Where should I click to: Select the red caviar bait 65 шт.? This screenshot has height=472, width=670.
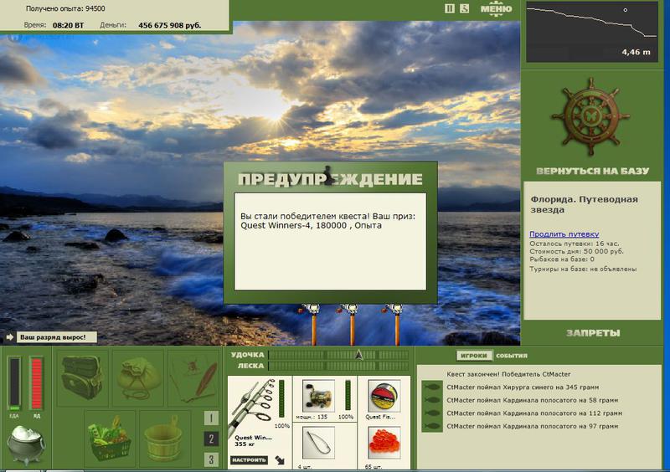[384, 443]
